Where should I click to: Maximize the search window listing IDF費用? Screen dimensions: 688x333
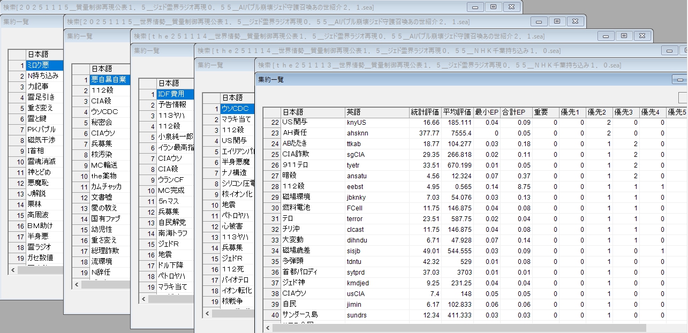[624, 36]
